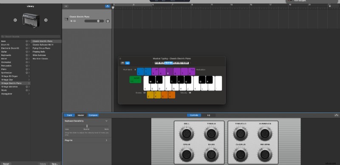Adjust the Keyboard Sensitivity slider
The width and height of the screenshot is (340, 165).
[87, 126]
